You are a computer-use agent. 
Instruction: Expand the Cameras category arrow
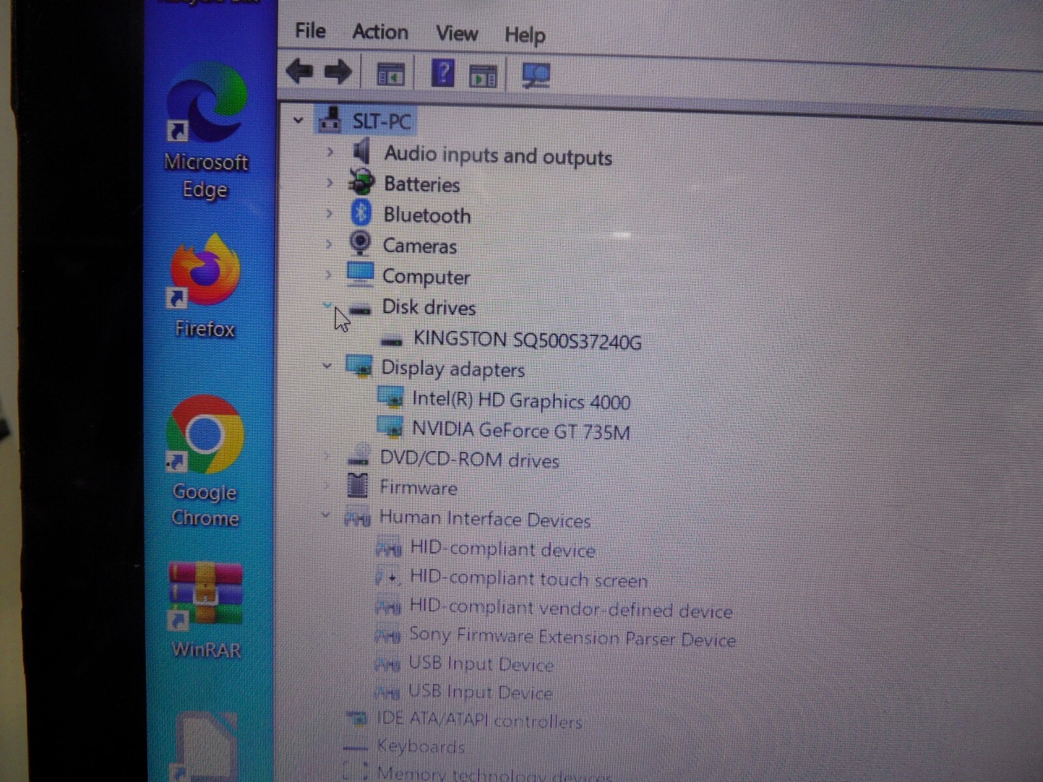(x=329, y=244)
